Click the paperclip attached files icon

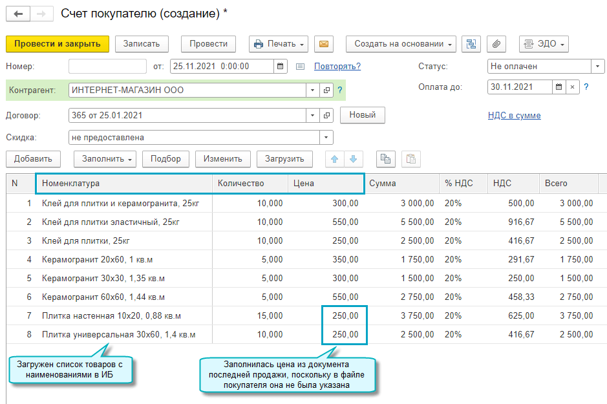point(496,44)
